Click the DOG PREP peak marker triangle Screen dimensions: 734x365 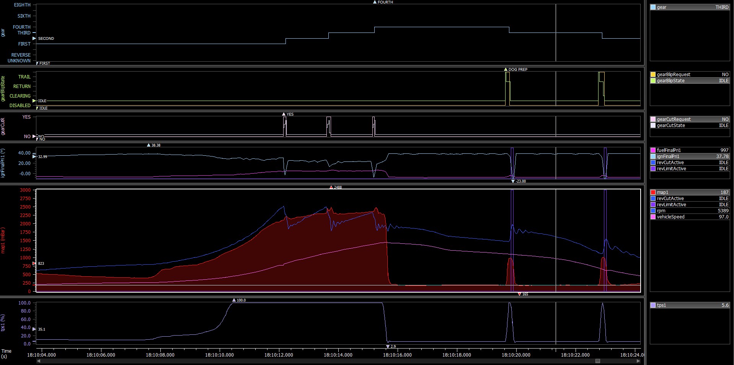pyautogui.click(x=506, y=70)
